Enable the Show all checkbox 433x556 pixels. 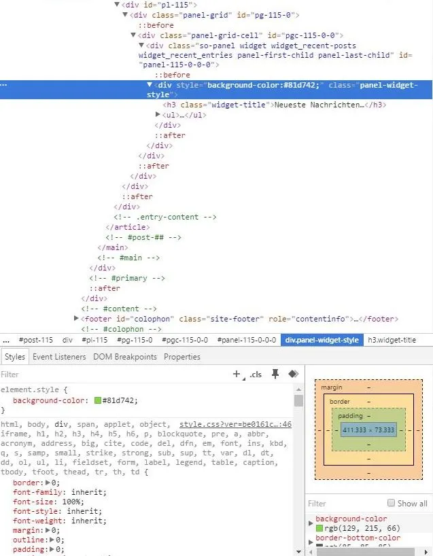click(391, 503)
